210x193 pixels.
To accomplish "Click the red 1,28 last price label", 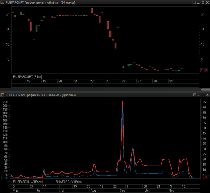I will [204, 70].
